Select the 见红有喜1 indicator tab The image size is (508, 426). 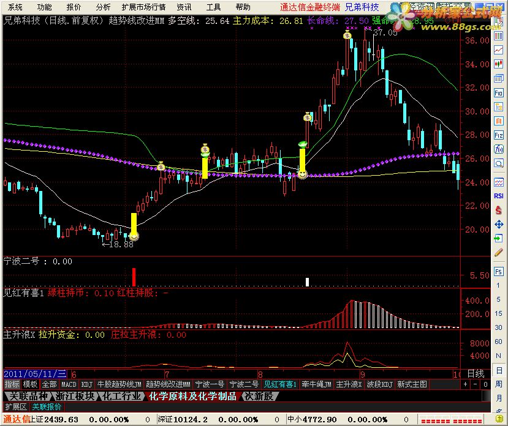pyautogui.click(x=280, y=384)
